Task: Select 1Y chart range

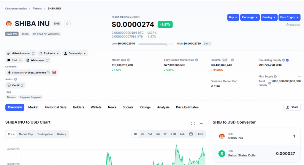Action: point(165,134)
